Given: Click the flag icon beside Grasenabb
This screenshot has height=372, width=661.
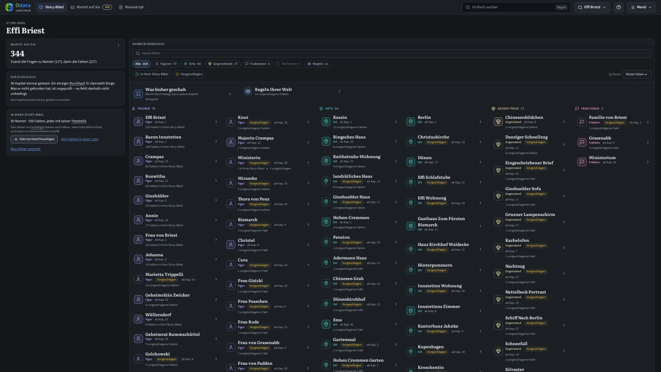Looking at the screenshot, I should 582,142.
